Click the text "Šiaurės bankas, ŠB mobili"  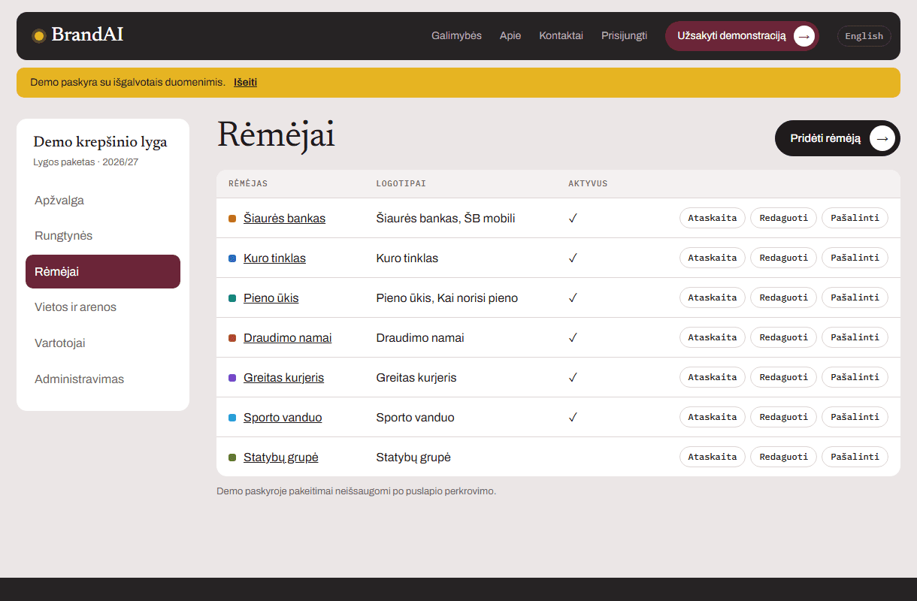446,219
